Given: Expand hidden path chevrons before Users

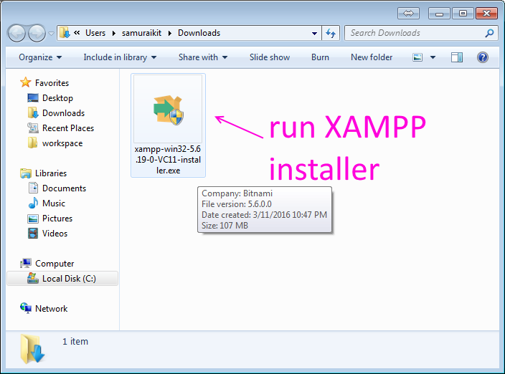Looking at the screenshot, I should (77, 32).
